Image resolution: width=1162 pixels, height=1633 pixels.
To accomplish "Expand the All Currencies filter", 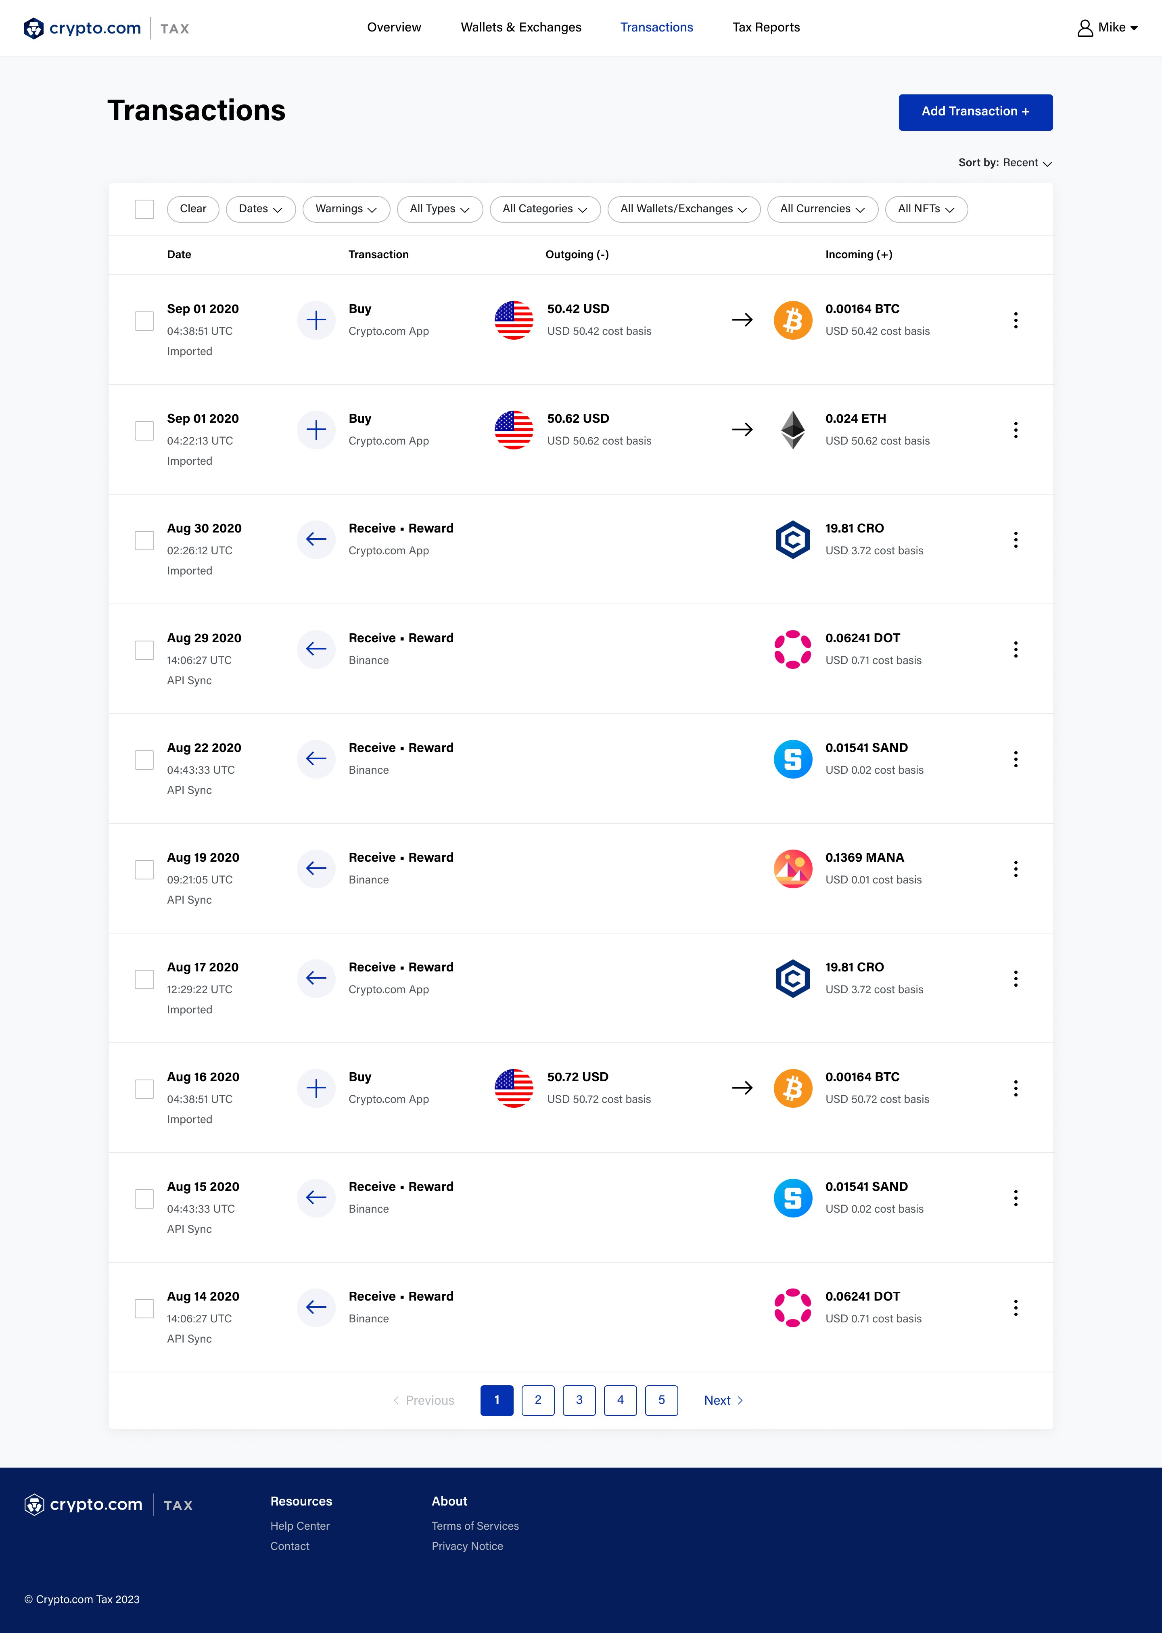I will tap(822, 209).
